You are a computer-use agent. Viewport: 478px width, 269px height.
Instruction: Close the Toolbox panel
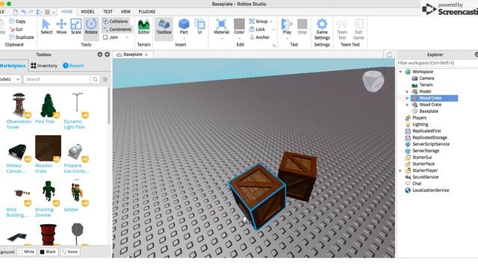click(x=107, y=55)
